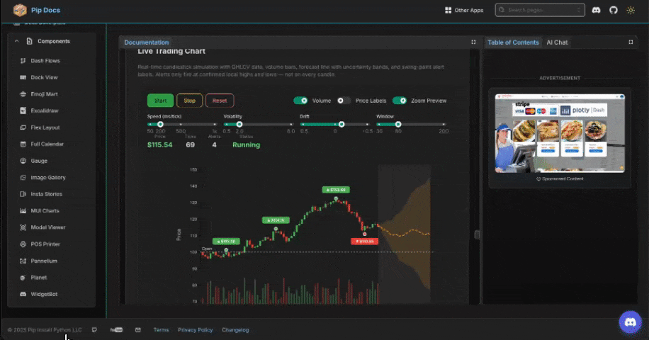This screenshot has height=340, width=649.
Task: Click the MUI Charts sidebar icon
Action: (23, 210)
